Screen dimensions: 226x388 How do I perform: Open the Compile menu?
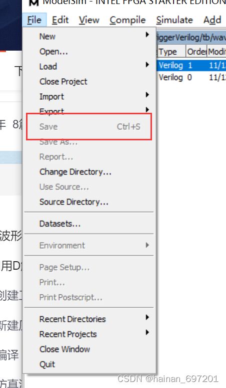tap(127, 20)
